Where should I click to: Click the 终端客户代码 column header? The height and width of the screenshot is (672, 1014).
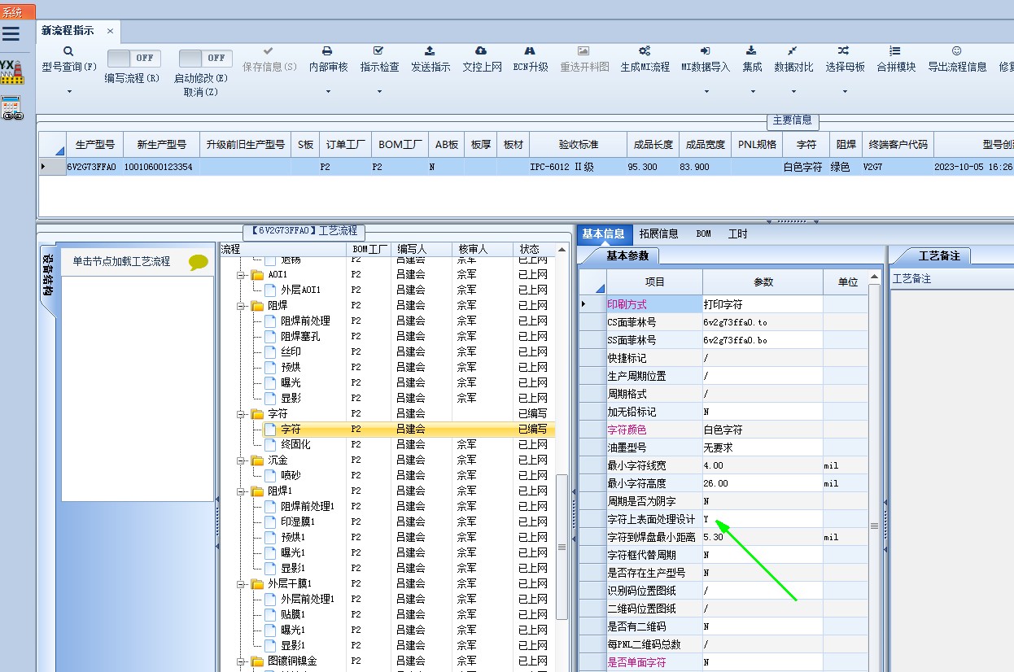897,145
